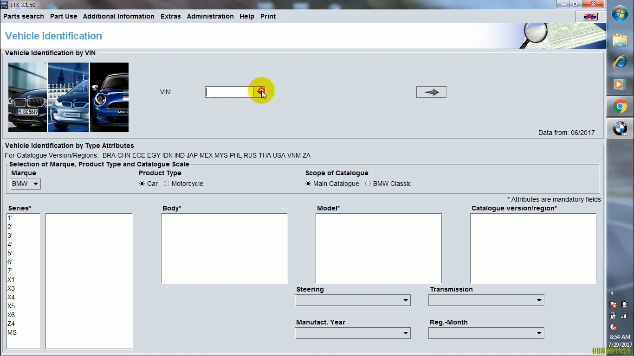Open the Additional Information menu
This screenshot has width=634, height=356.
pyautogui.click(x=119, y=16)
